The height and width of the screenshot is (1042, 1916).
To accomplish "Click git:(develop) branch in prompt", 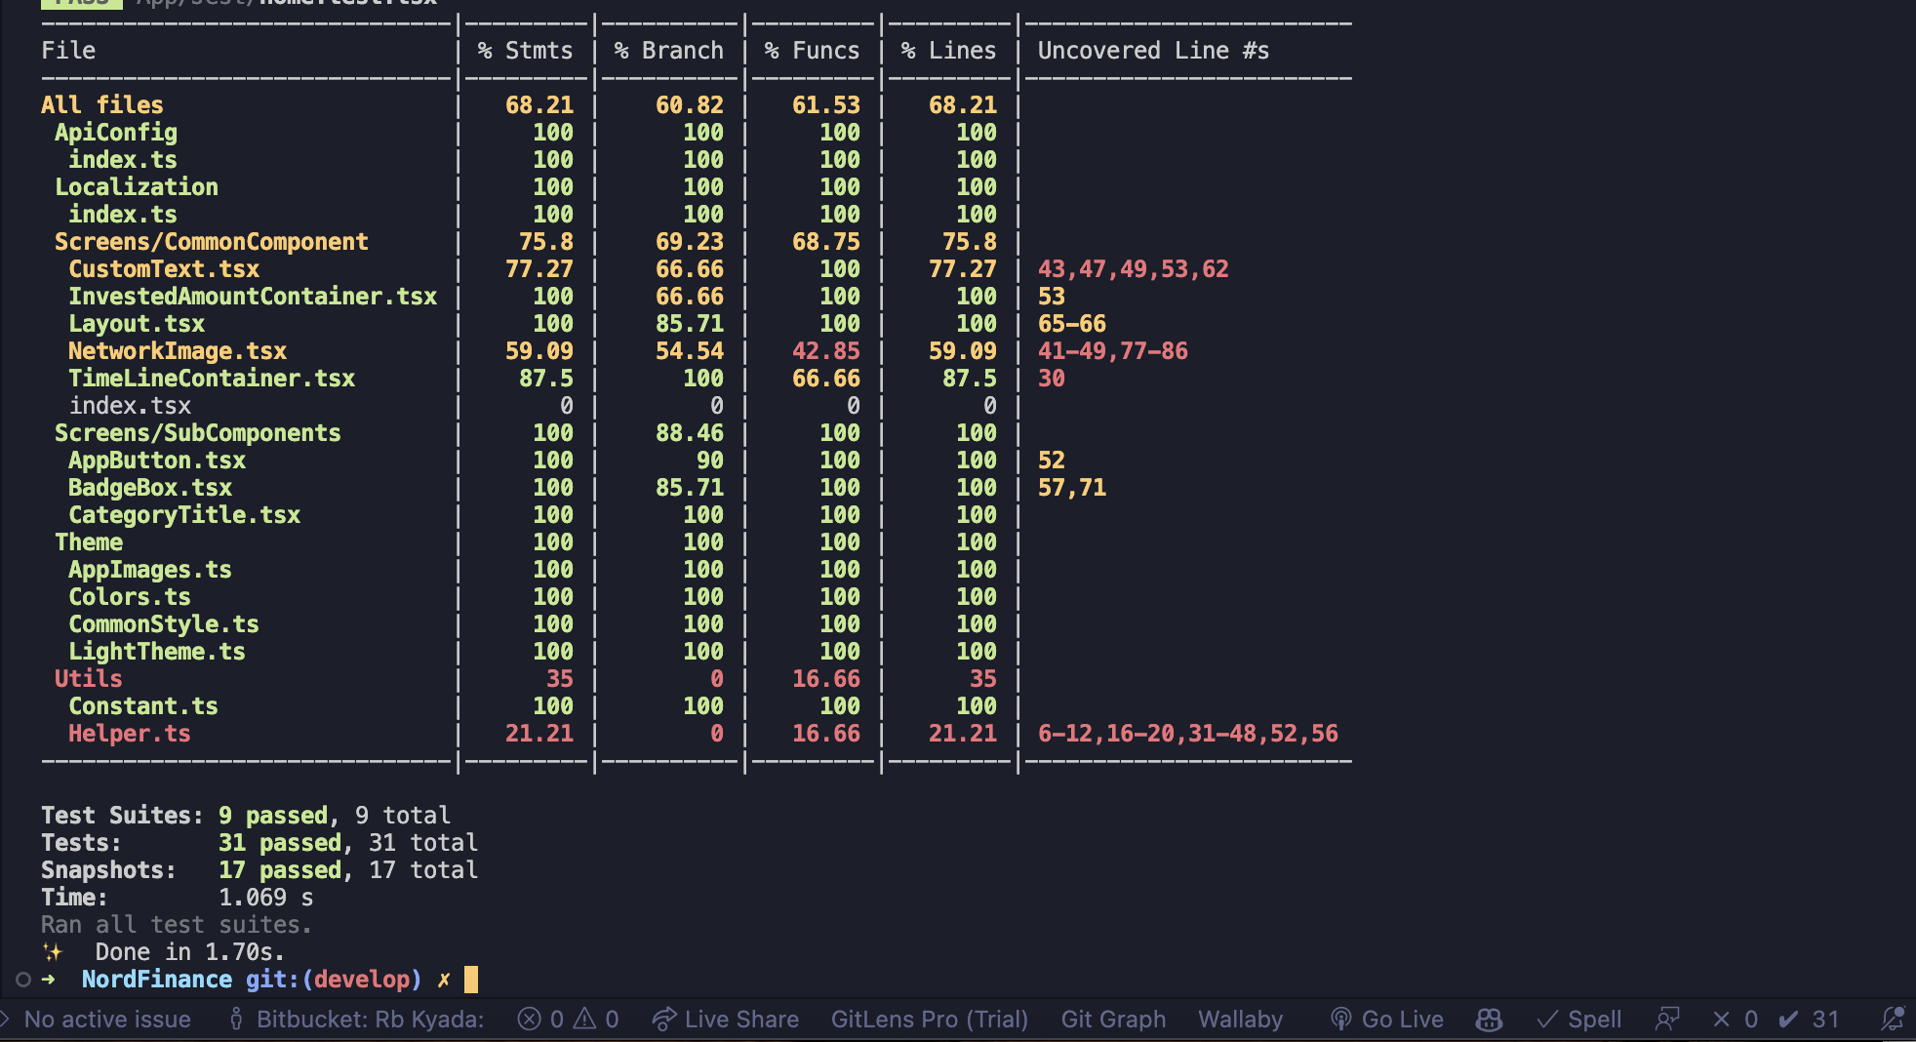I will pos(334,980).
